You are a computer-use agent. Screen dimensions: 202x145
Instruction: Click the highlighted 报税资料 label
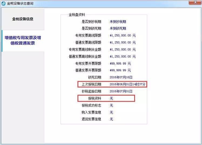[95, 99]
